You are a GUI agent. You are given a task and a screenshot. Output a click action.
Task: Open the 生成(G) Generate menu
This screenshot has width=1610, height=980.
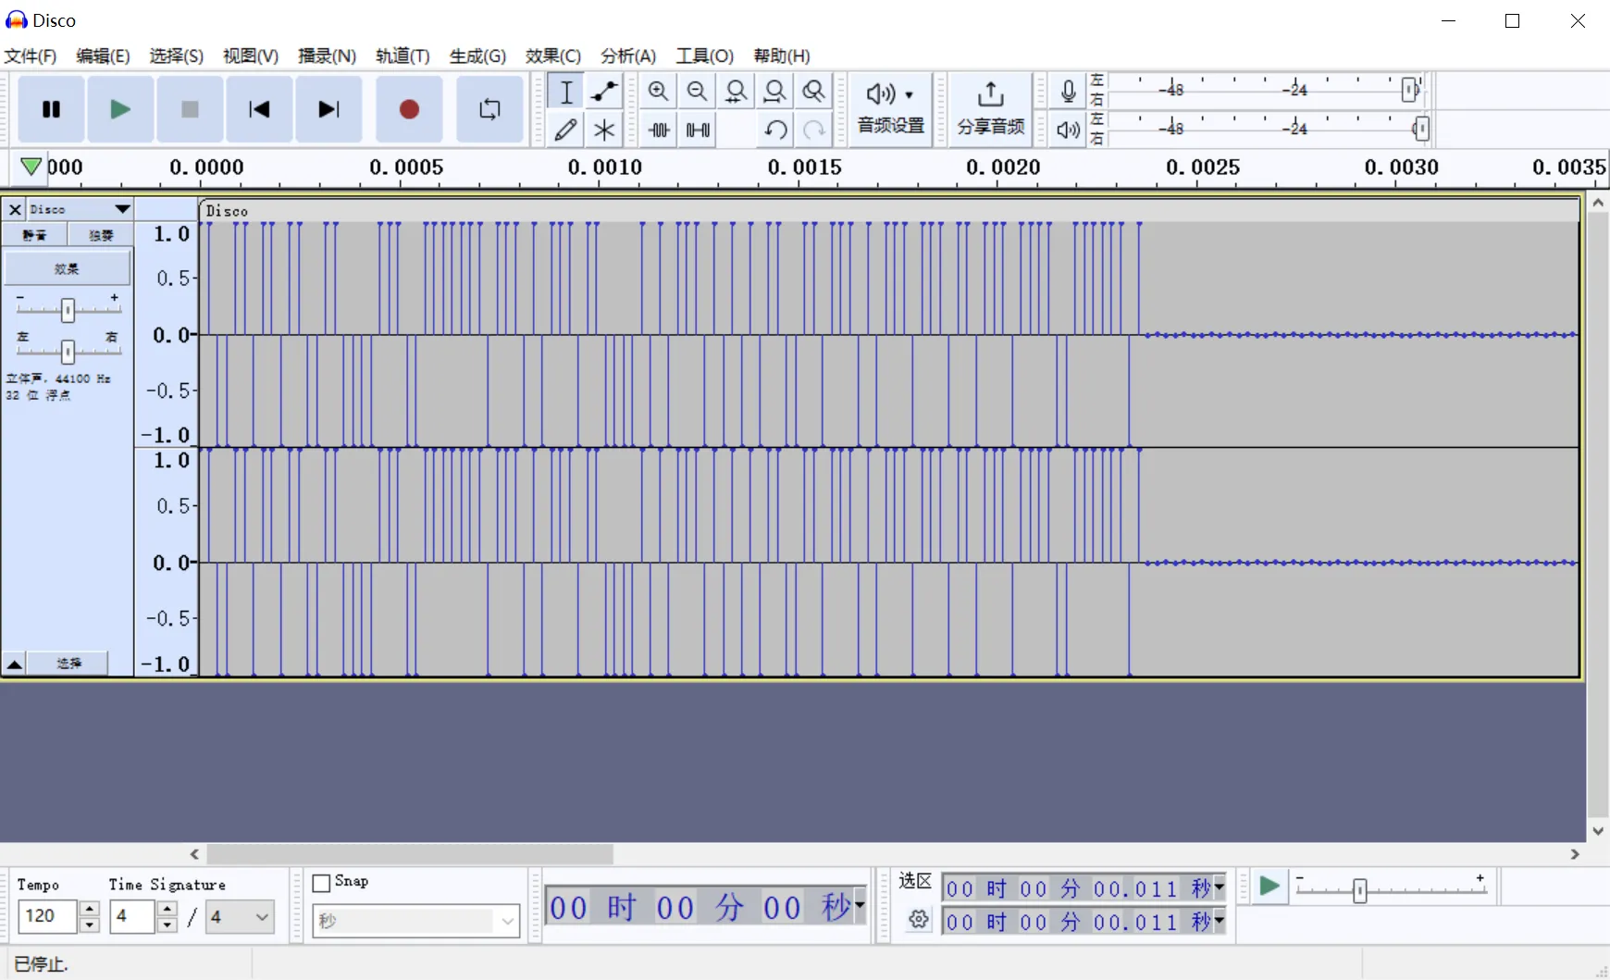tap(477, 56)
